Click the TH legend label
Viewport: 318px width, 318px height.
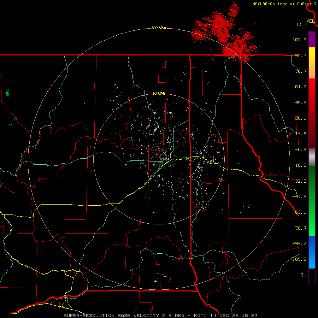pos(304,275)
